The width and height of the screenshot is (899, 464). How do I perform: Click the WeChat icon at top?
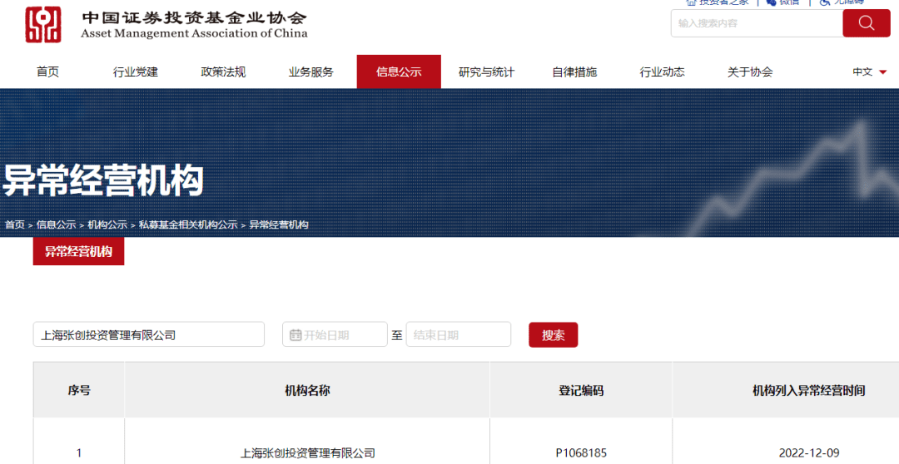coord(771,2)
